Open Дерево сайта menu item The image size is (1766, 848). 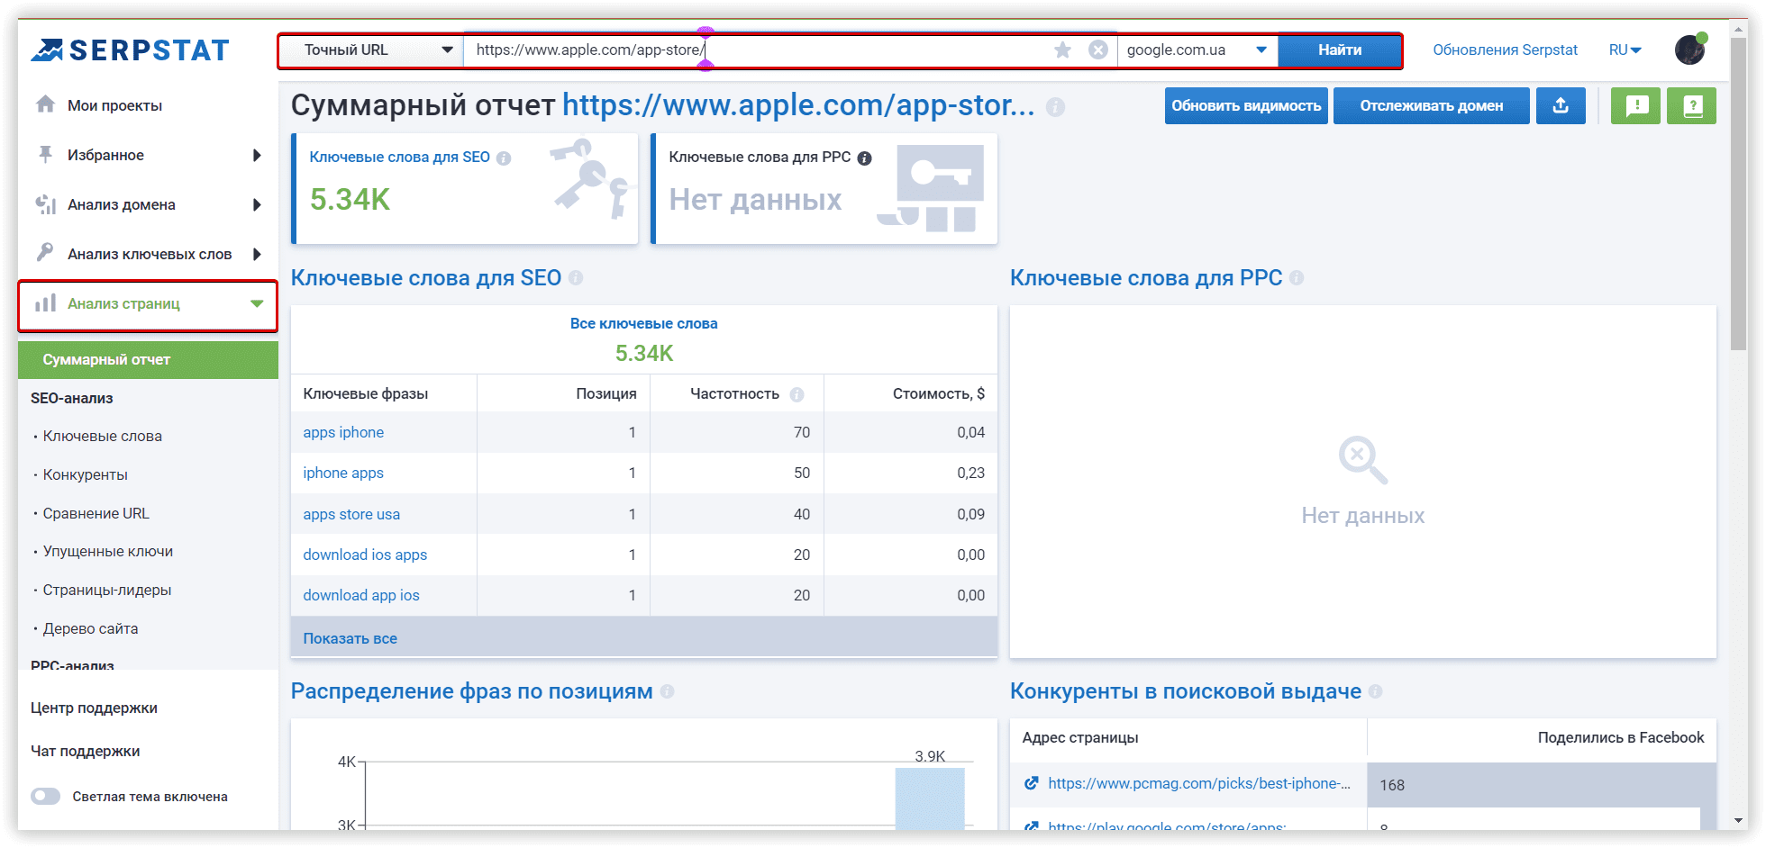click(x=90, y=628)
